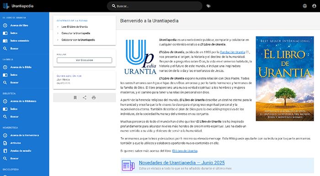Screen dimensions: 320x176
Task: Open Novedades de Urantiapedia — Junio 2025
Action: pyautogui.click(x=182, y=163)
